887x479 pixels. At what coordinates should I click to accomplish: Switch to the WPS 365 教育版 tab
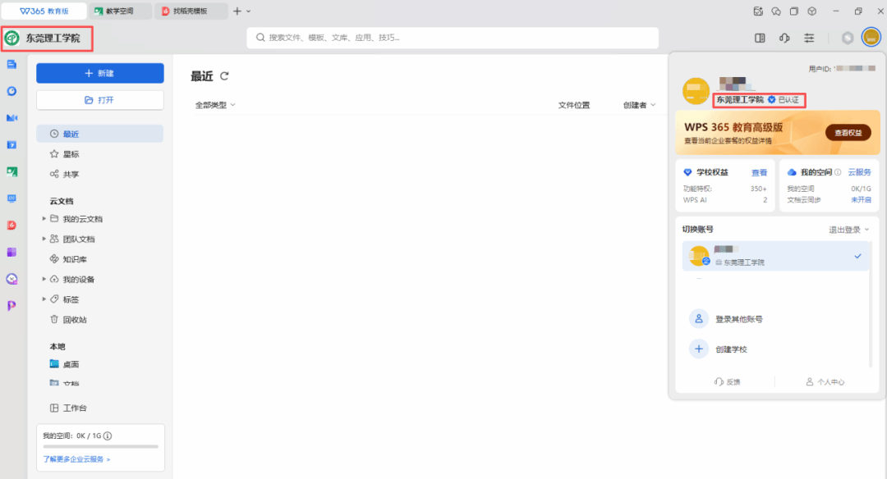44,11
